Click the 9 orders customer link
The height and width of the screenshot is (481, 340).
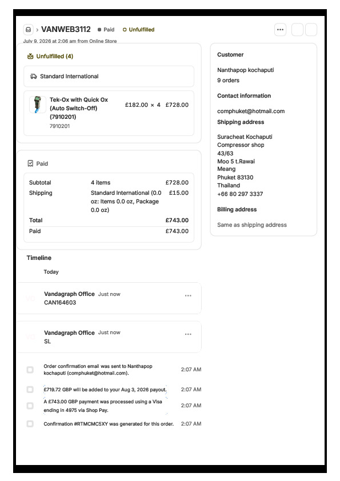[229, 81]
